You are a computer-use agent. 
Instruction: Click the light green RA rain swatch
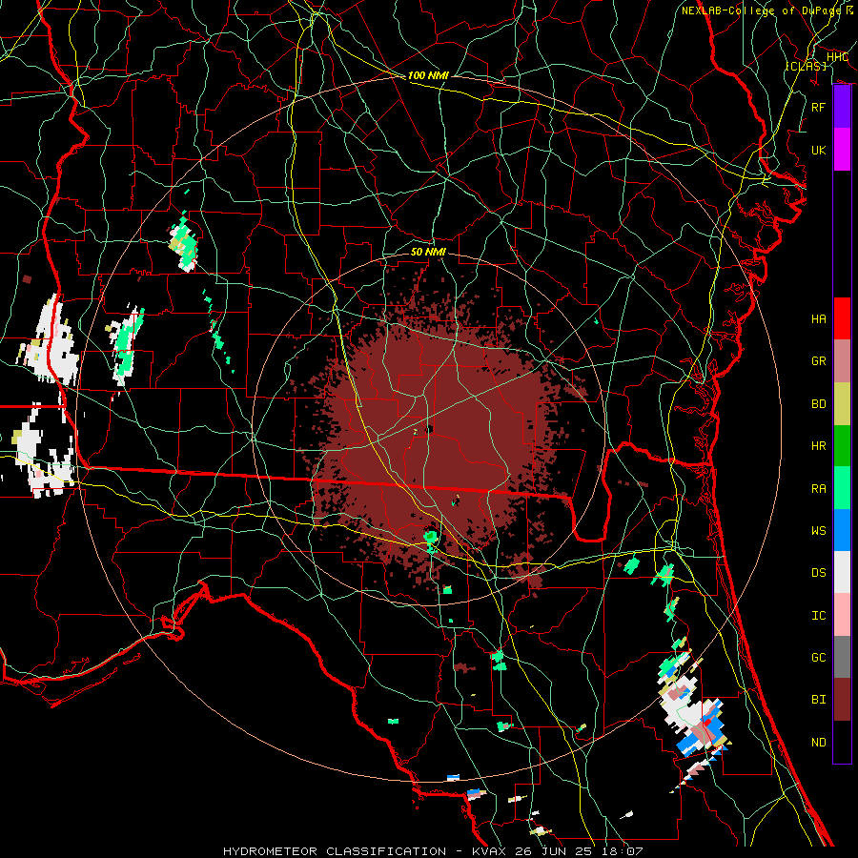click(x=842, y=488)
